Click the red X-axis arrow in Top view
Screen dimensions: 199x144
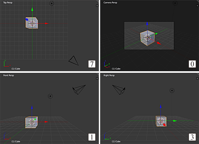46,23
